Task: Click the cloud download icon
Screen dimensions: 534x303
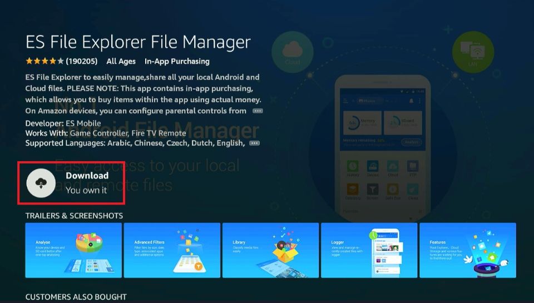Action: [41, 183]
